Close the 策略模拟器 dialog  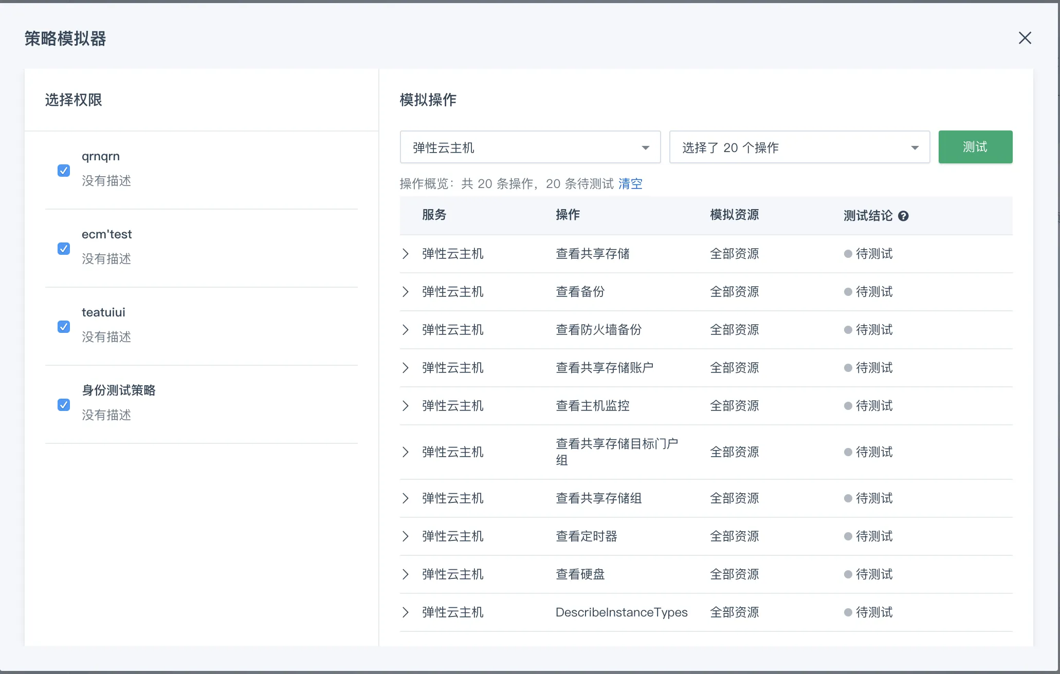(1025, 38)
